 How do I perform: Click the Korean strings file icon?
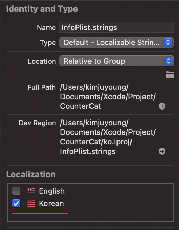(x=31, y=203)
